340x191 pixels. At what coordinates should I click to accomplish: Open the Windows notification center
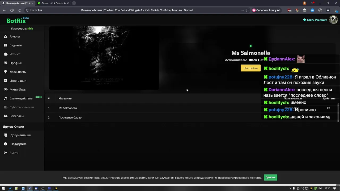334,188
